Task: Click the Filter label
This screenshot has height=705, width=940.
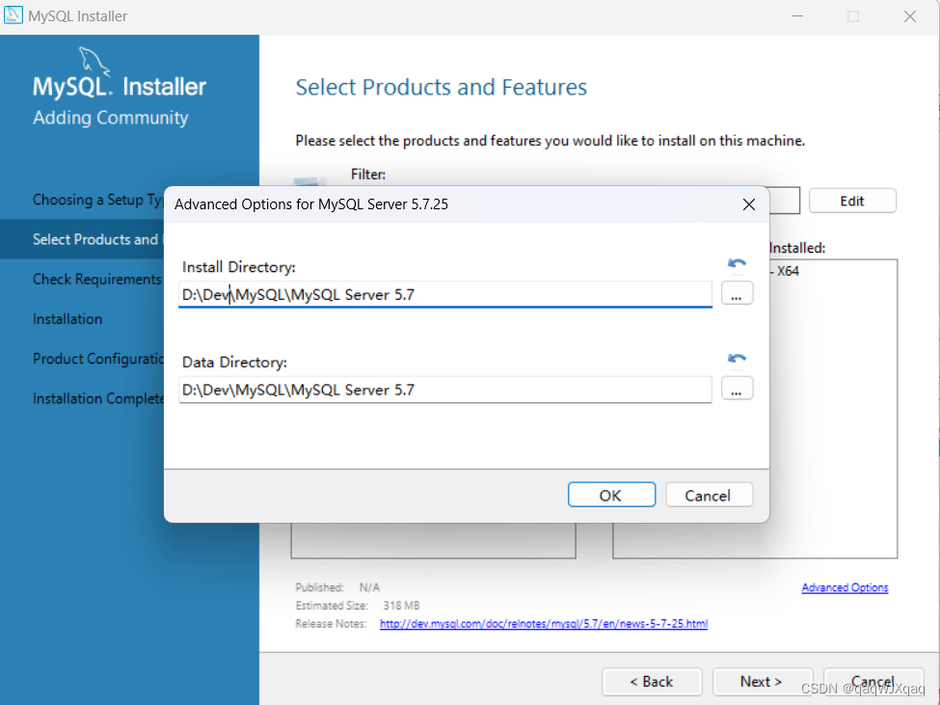Action: [x=368, y=175]
